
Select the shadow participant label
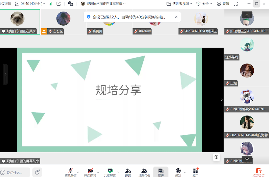(x=142, y=31)
